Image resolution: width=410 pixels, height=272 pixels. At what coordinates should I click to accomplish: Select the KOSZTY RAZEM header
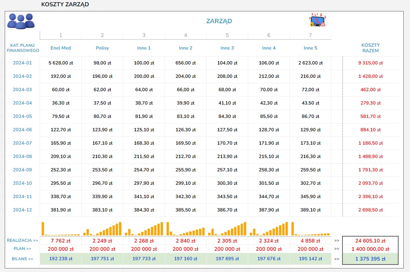(x=370, y=48)
